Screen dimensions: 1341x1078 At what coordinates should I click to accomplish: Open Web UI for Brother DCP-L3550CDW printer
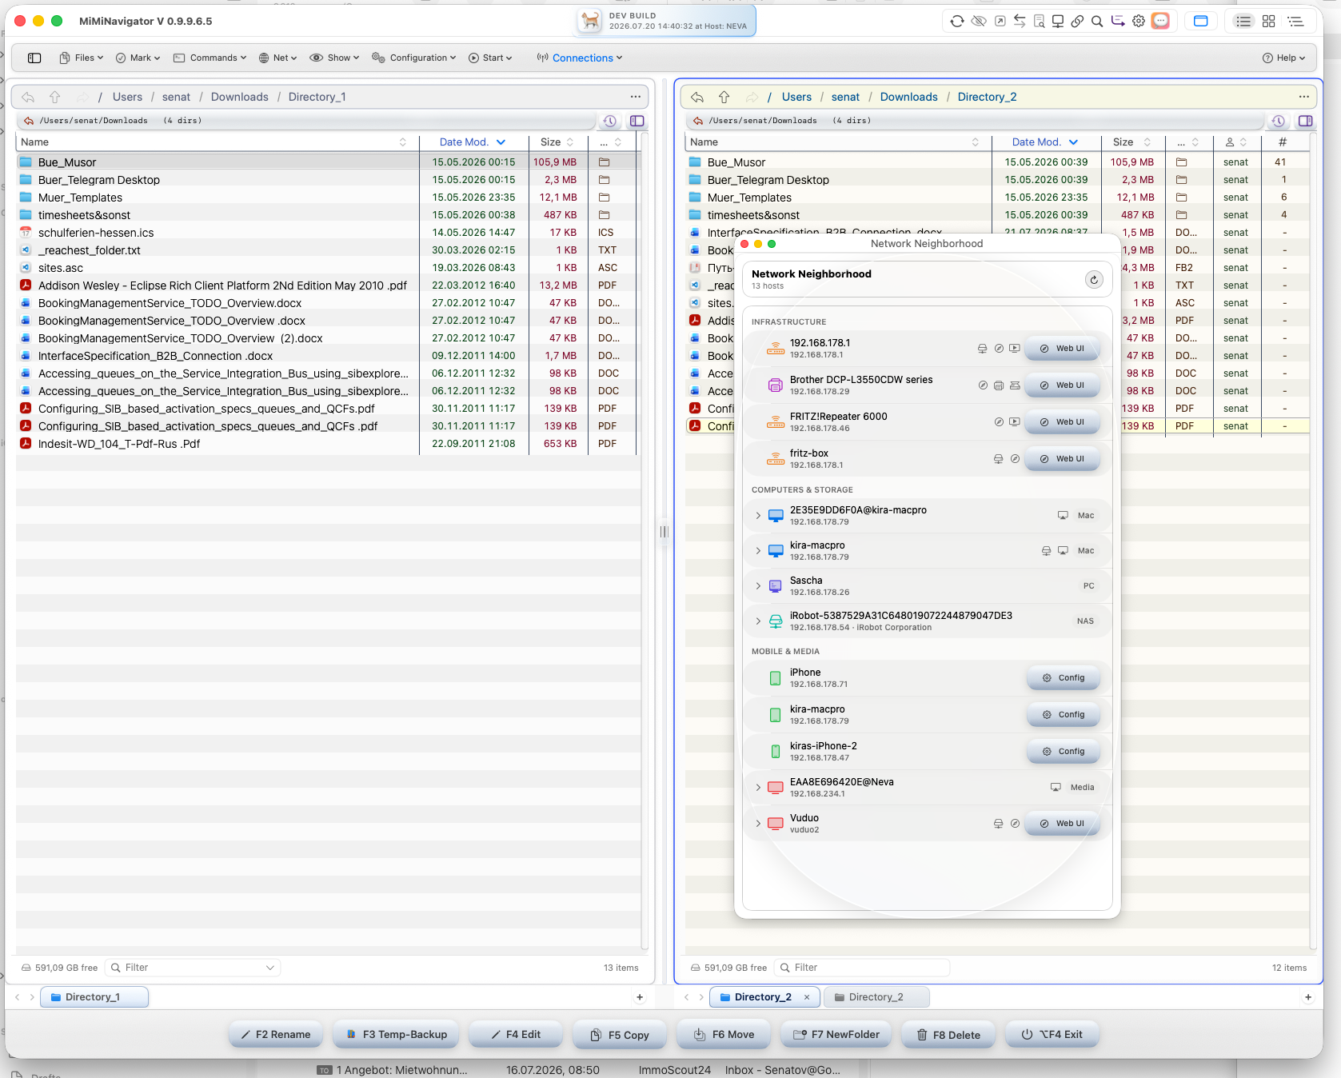pos(1063,385)
